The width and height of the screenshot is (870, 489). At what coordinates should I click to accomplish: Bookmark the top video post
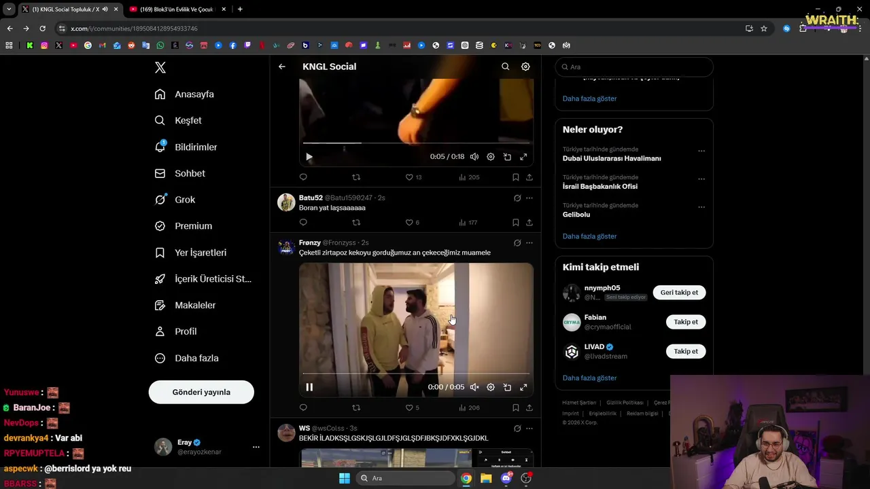pos(516,177)
